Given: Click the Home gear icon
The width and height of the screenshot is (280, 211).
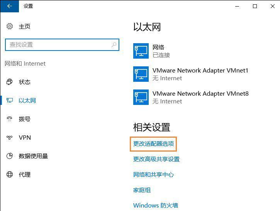Looking at the screenshot, I should click(10, 27).
